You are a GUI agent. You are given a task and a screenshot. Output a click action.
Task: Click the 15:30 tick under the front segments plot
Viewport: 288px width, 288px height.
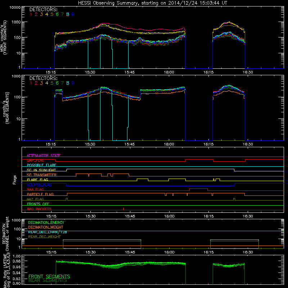(x=90, y=72)
